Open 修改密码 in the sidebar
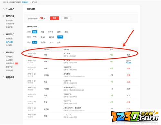Screen dimensions: 161x125 [9, 70]
